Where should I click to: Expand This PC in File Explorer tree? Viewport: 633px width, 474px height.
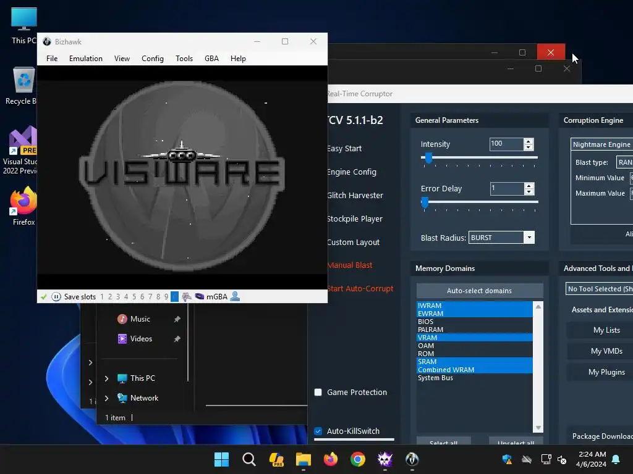pos(106,378)
